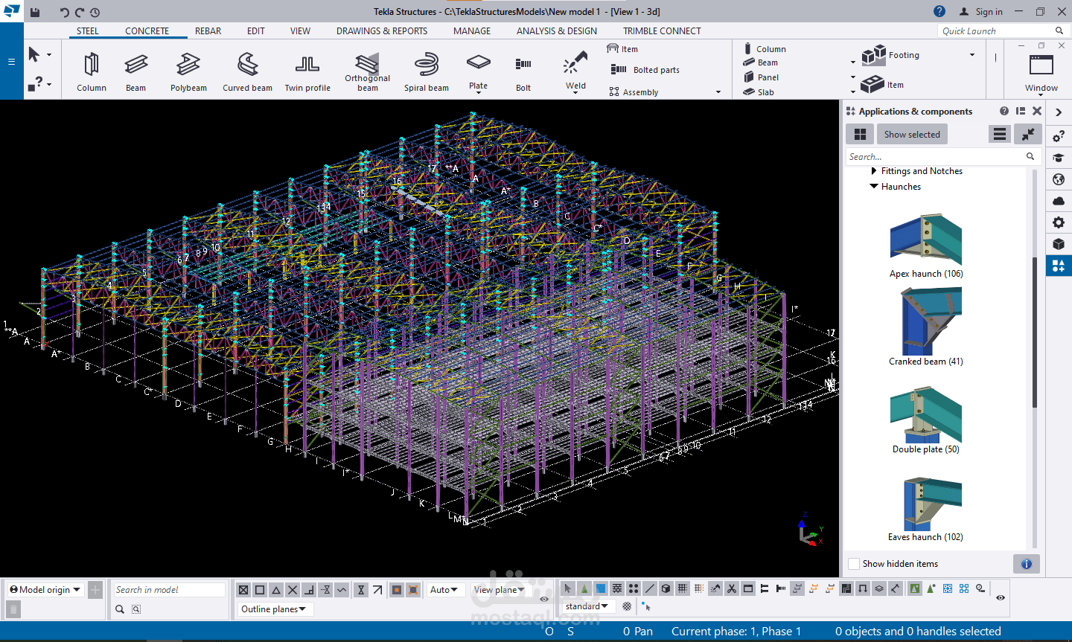Switch to the CONCRETE tab
Viewport: 1072px width, 642px height.
click(147, 31)
